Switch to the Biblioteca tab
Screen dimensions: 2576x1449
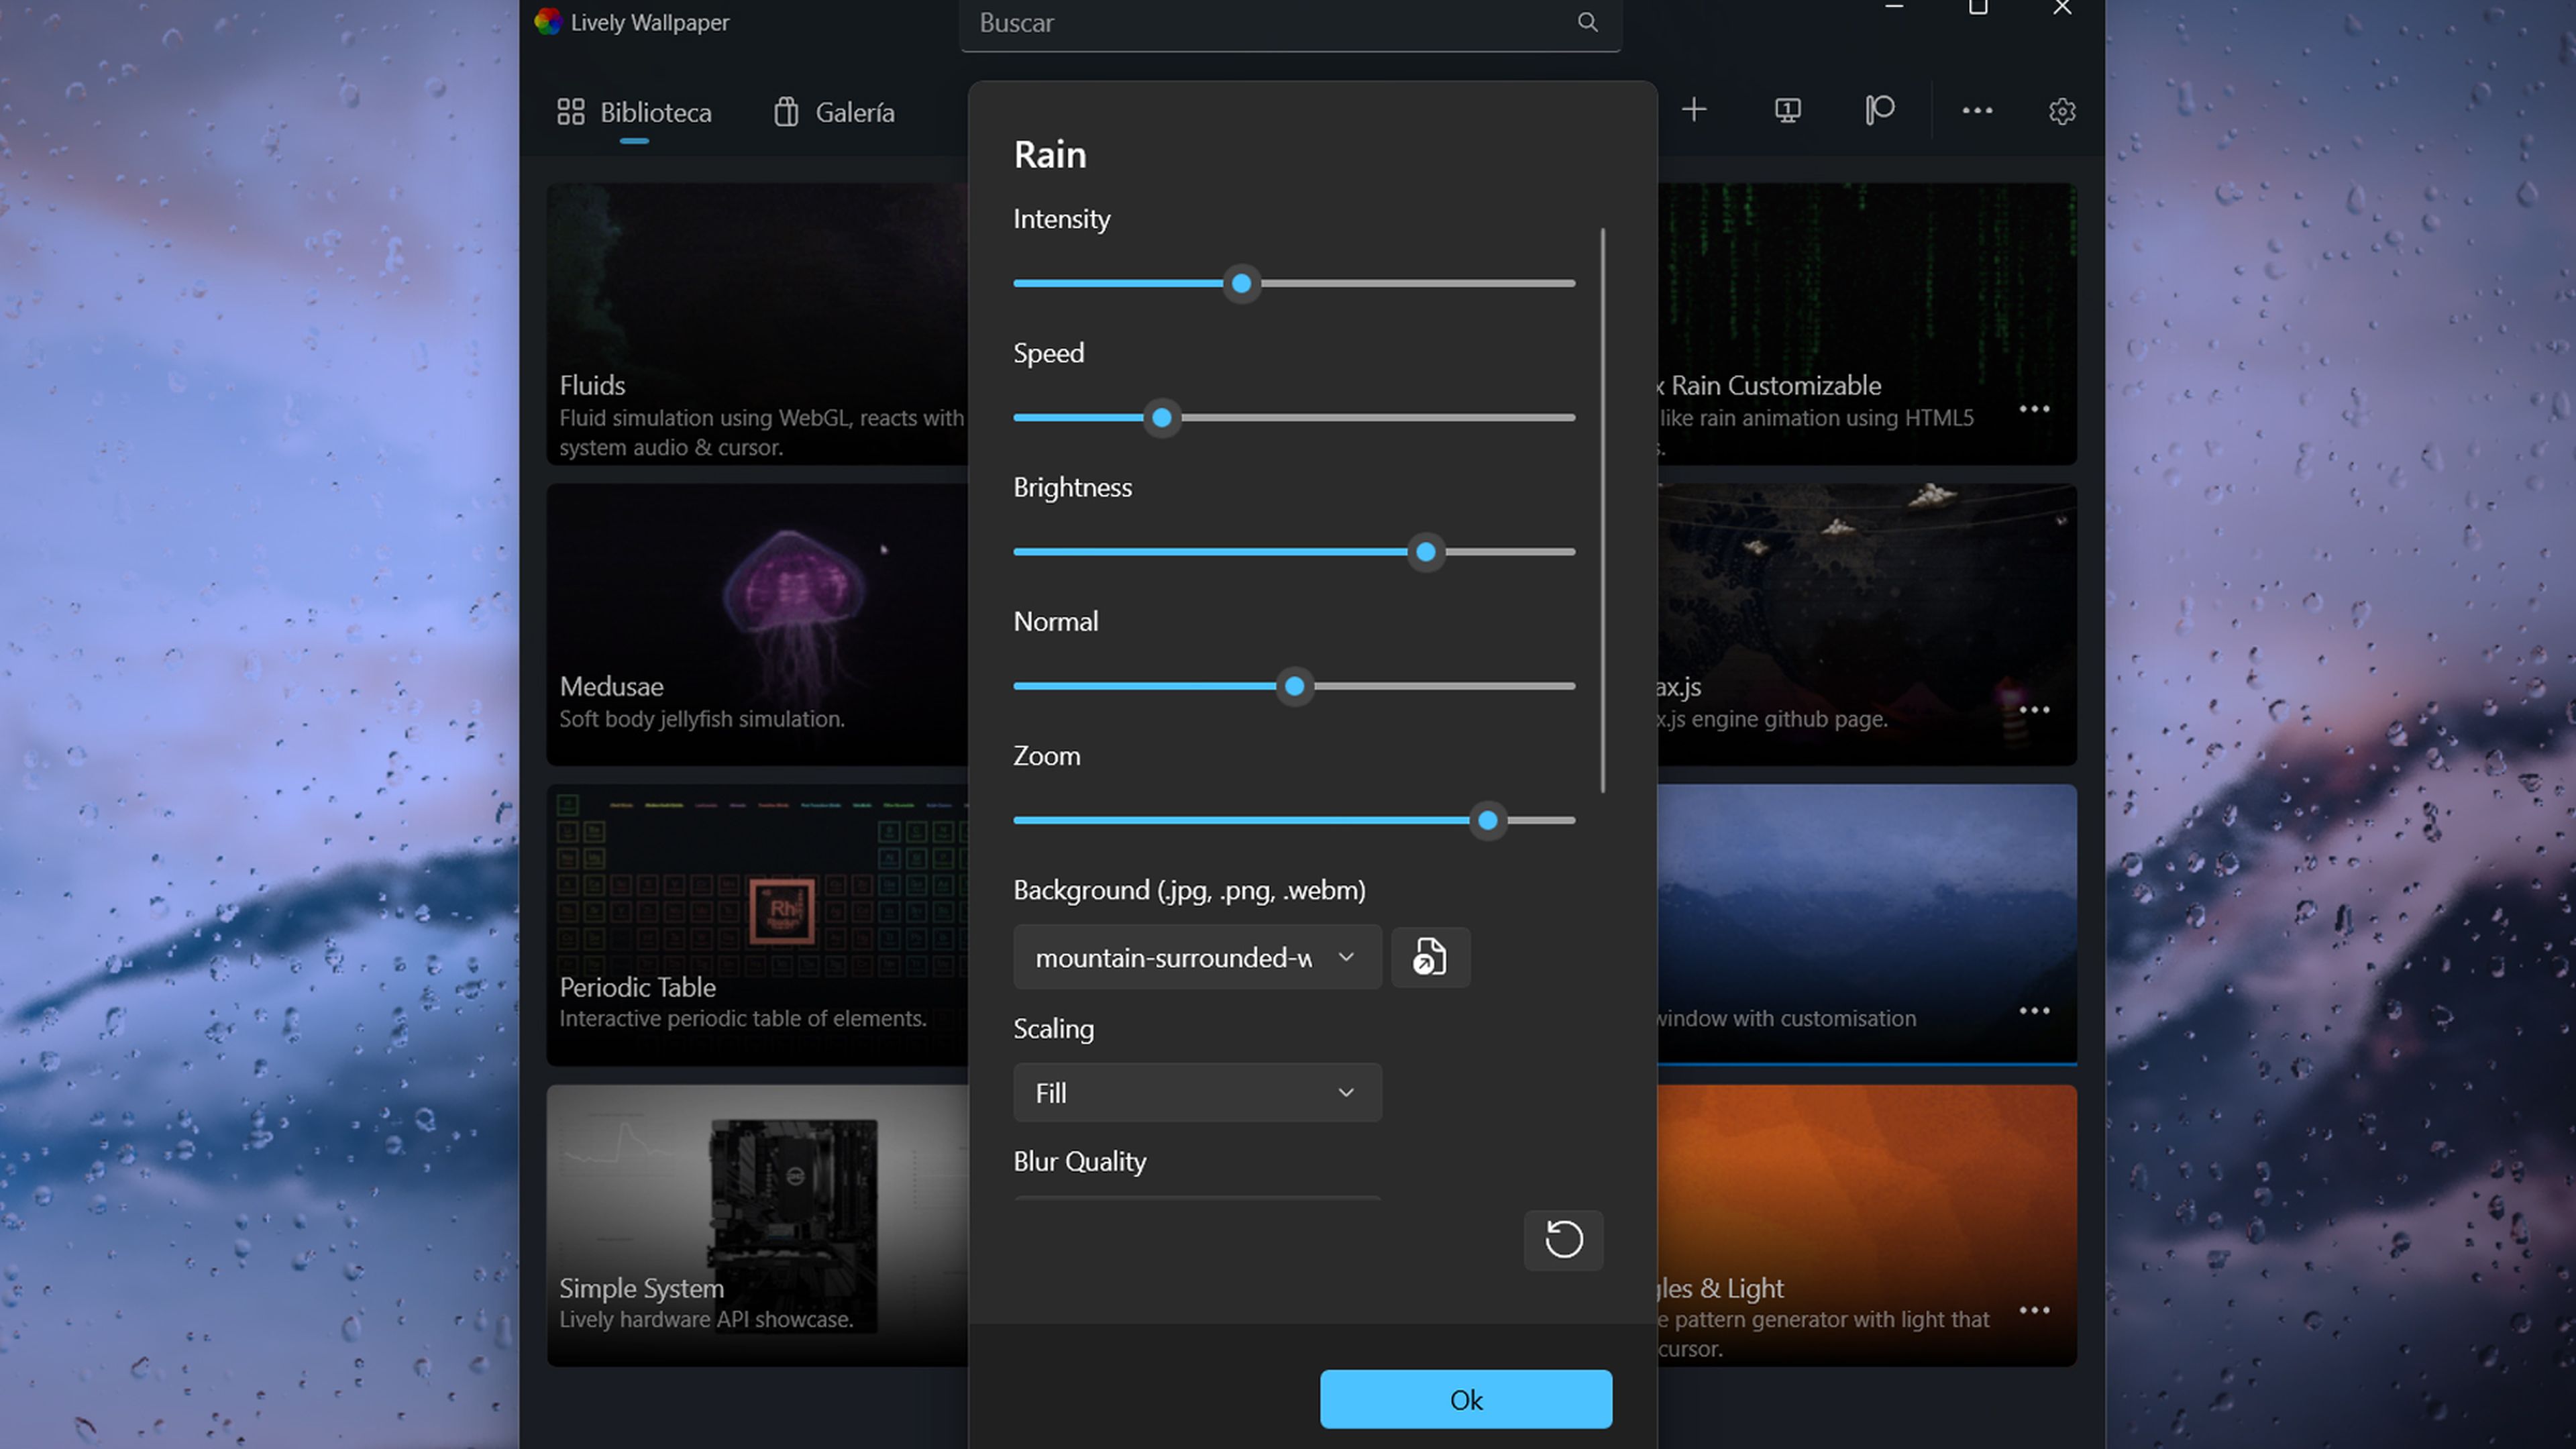(634, 112)
